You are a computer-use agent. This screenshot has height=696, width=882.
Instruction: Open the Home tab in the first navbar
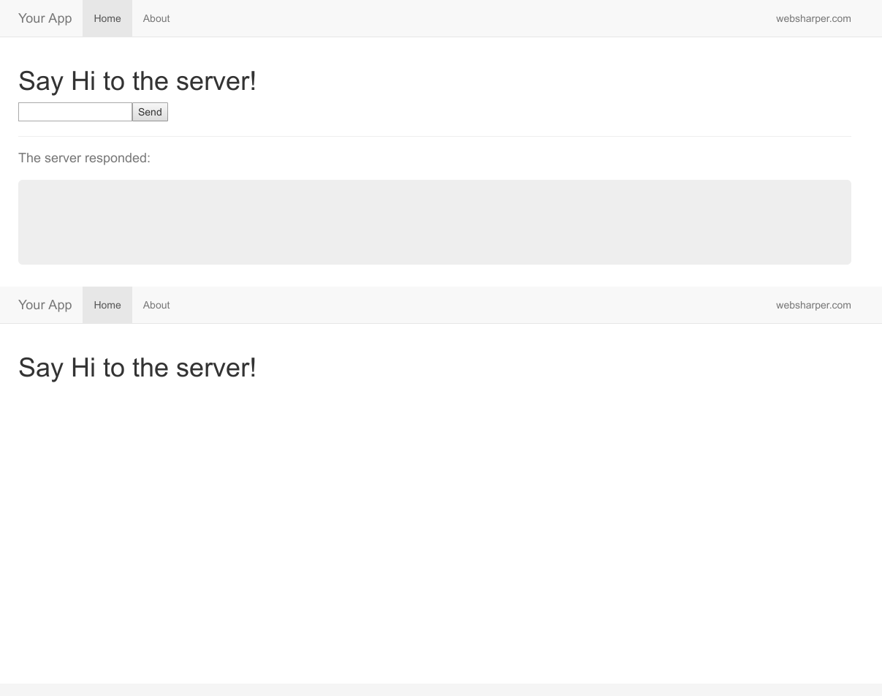[x=107, y=18]
